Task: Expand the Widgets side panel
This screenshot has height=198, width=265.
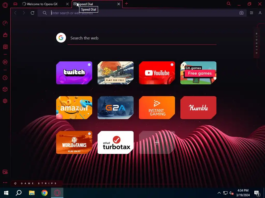Action: pyautogui.click(x=256, y=43)
